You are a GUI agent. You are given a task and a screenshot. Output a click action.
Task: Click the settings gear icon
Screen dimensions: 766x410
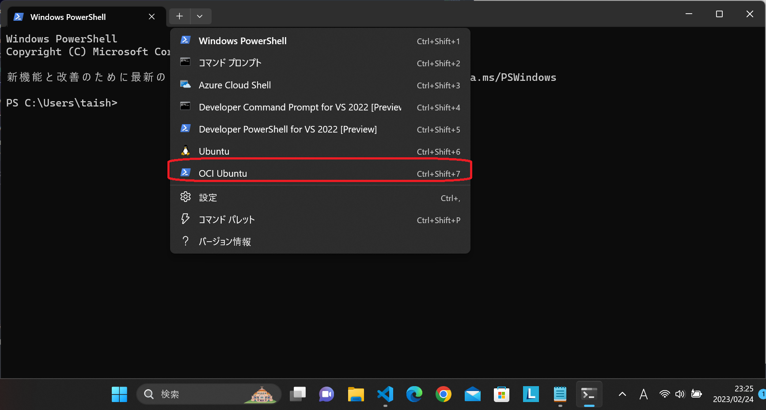[x=186, y=197]
